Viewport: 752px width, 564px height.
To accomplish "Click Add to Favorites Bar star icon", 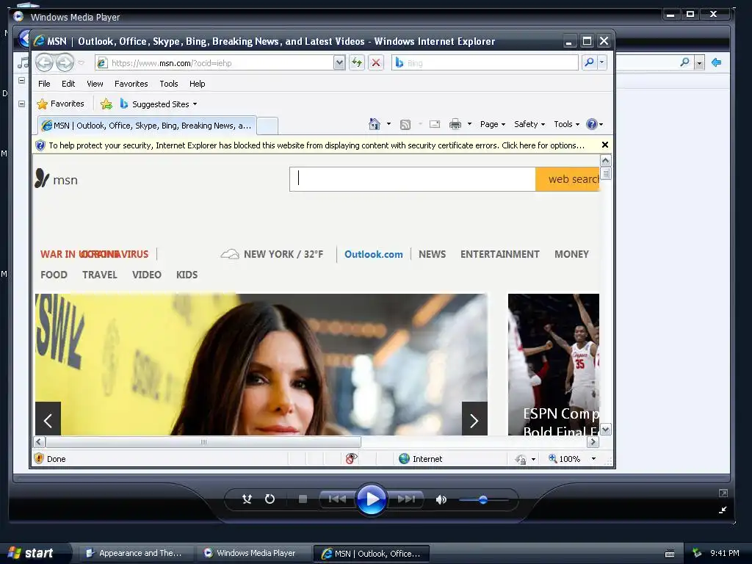I will (x=106, y=104).
